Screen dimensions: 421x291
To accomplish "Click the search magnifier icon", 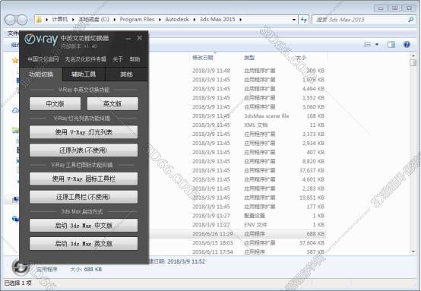I will [x=410, y=20].
